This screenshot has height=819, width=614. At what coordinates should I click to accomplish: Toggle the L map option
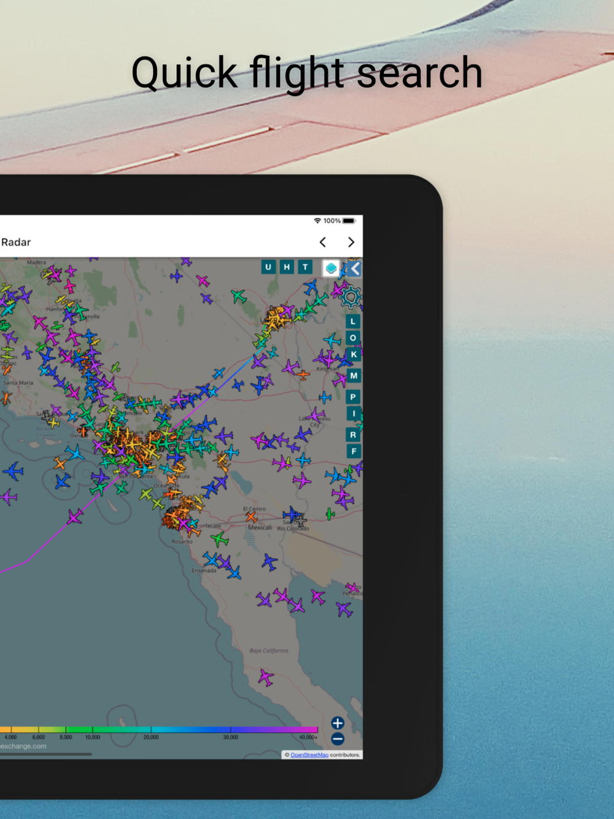(353, 321)
